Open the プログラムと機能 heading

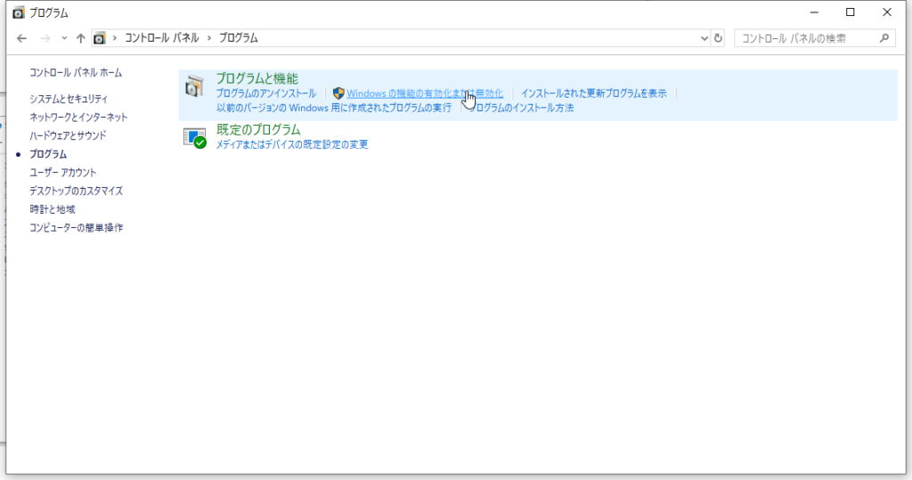tap(257, 78)
